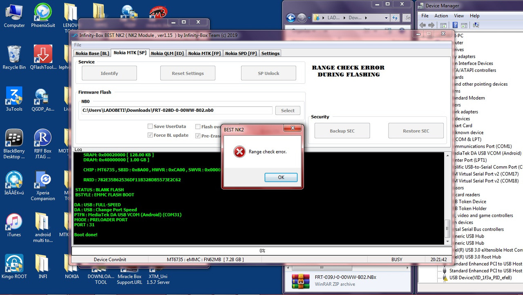Click the log panel vertical scrollbar

click(447, 199)
